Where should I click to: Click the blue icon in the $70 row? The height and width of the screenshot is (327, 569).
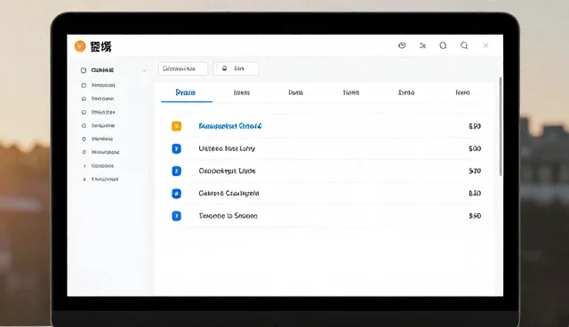coord(176,171)
